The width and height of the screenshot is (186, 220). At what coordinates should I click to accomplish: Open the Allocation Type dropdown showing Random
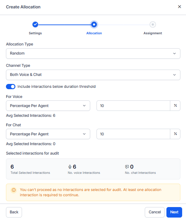[93, 54]
